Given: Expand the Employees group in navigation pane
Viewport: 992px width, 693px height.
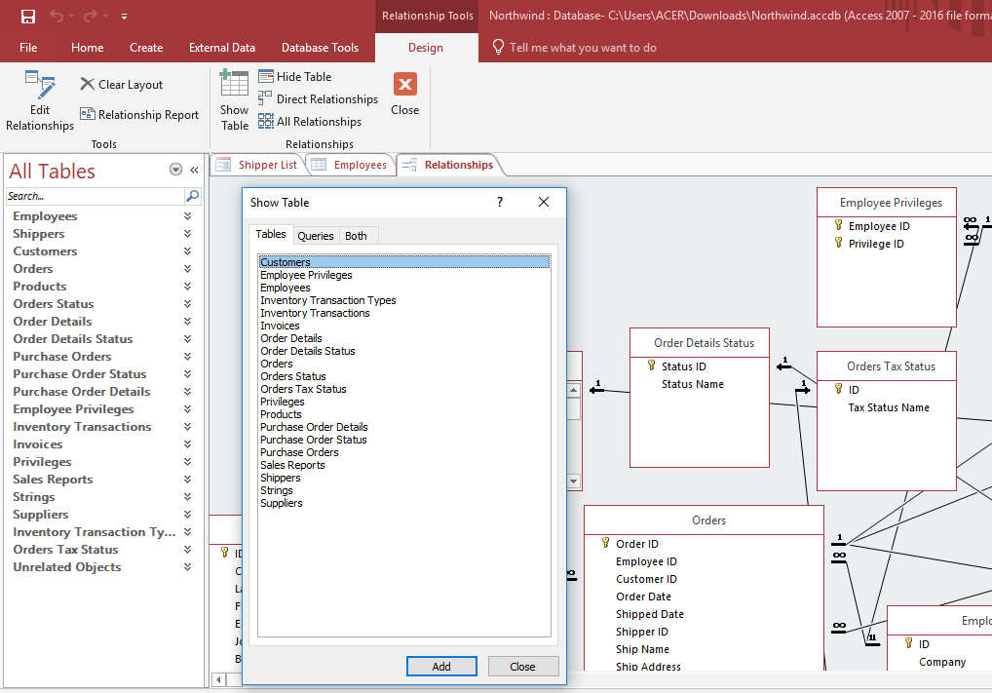Looking at the screenshot, I should (x=187, y=216).
